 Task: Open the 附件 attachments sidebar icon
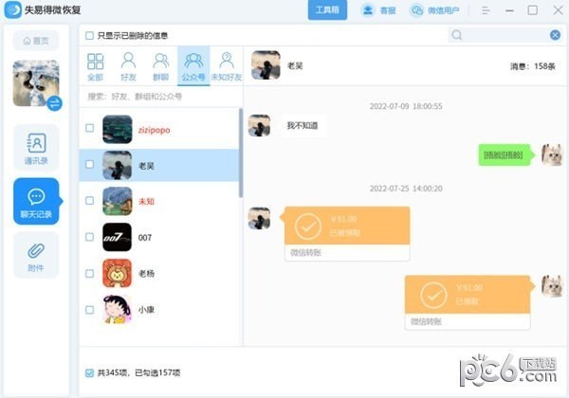pos(36,255)
